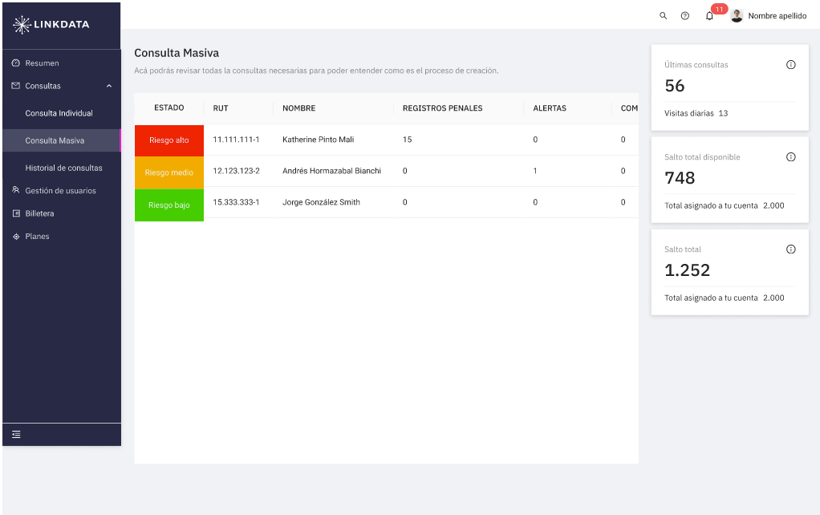Screen dimensions: 820x515
Task: Click the Planes compass icon
Action: pos(17,236)
